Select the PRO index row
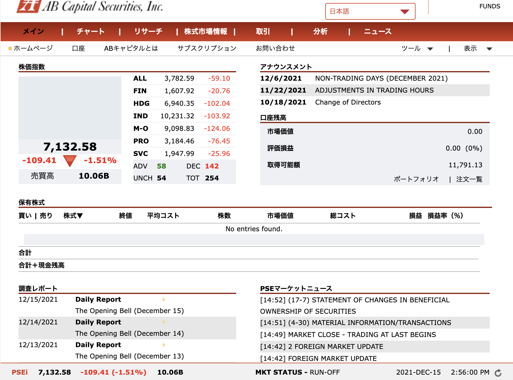 pos(184,141)
